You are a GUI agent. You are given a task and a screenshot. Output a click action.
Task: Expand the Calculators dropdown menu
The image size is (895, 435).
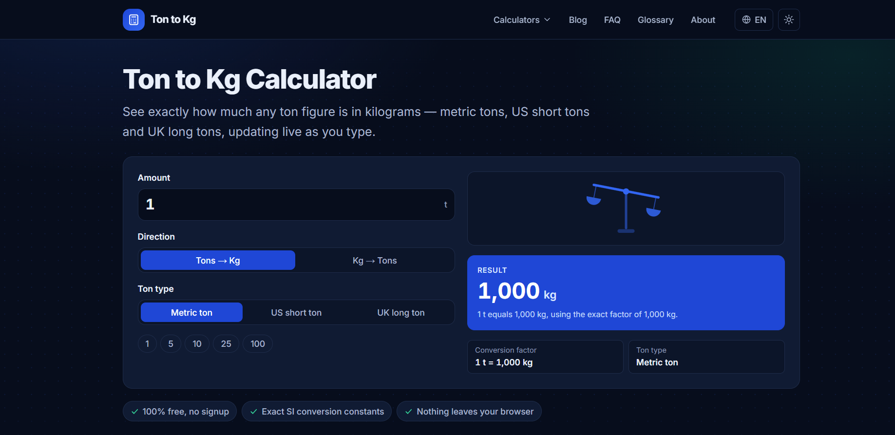(522, 20)
